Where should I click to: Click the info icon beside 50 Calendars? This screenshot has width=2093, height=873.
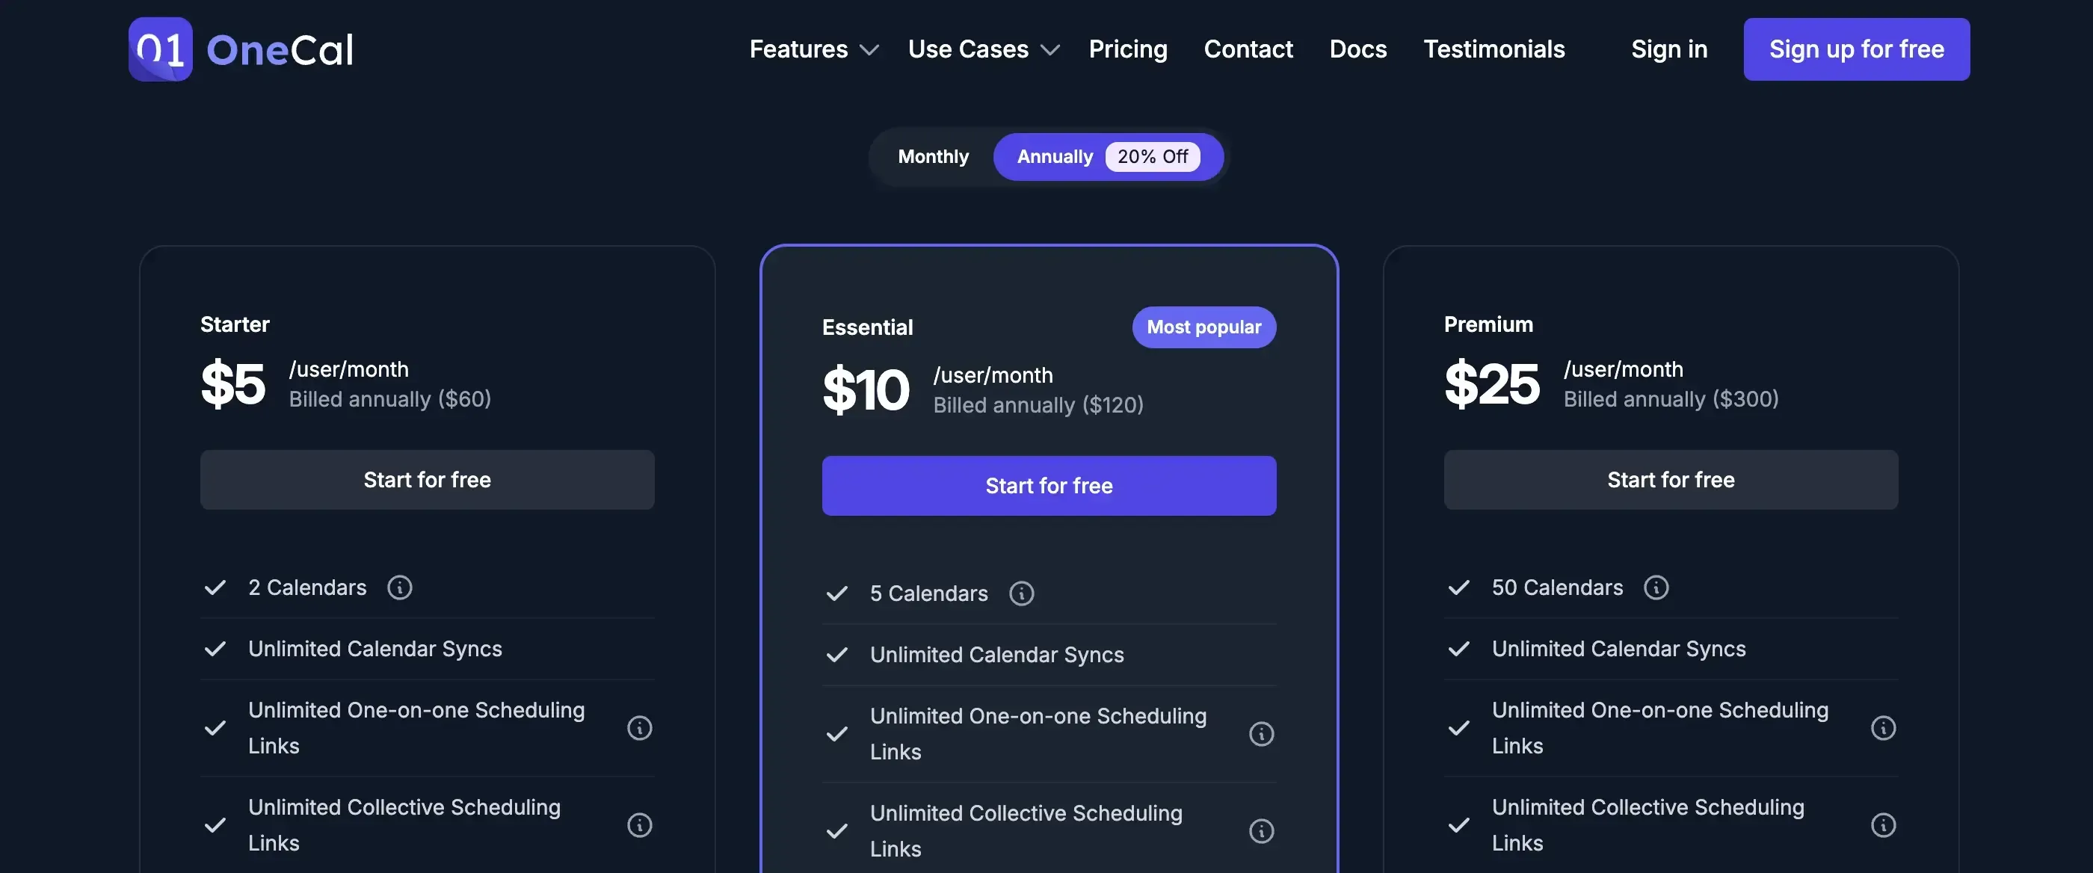(x=1656, y=587)
